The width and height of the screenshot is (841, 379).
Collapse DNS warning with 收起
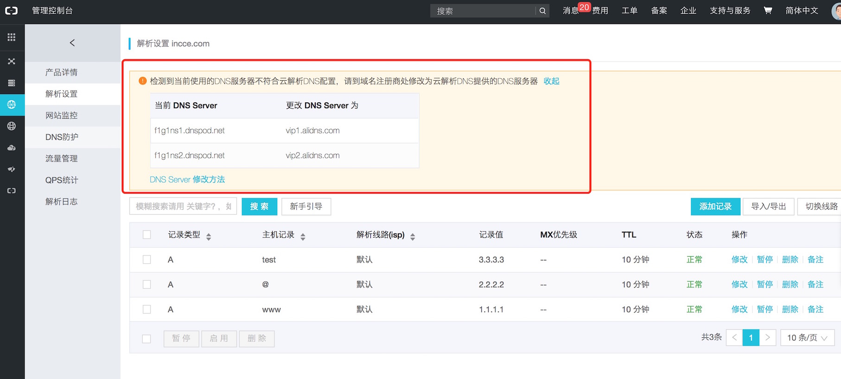(552, 81)
